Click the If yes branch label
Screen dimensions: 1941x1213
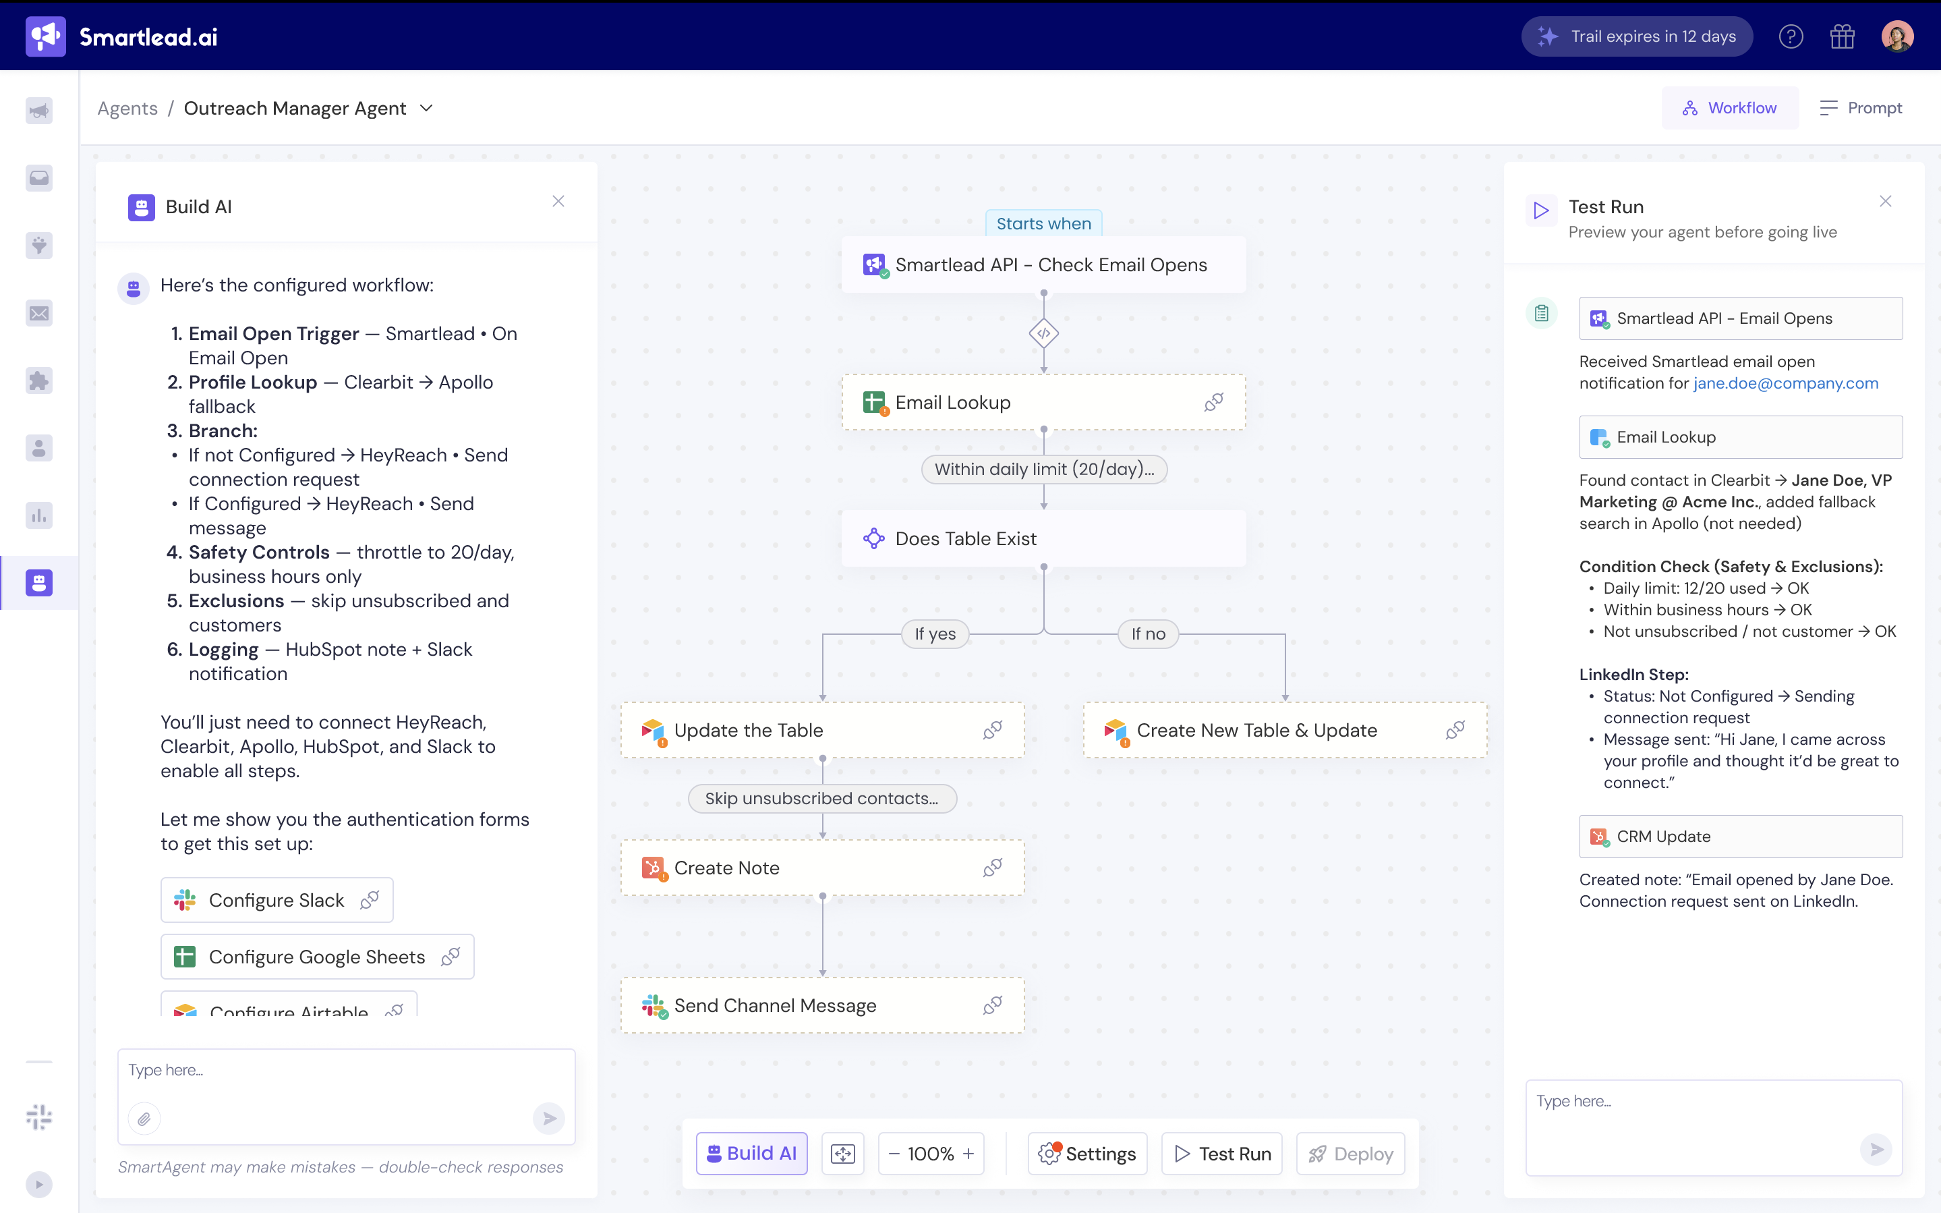[x=935, y=633]
